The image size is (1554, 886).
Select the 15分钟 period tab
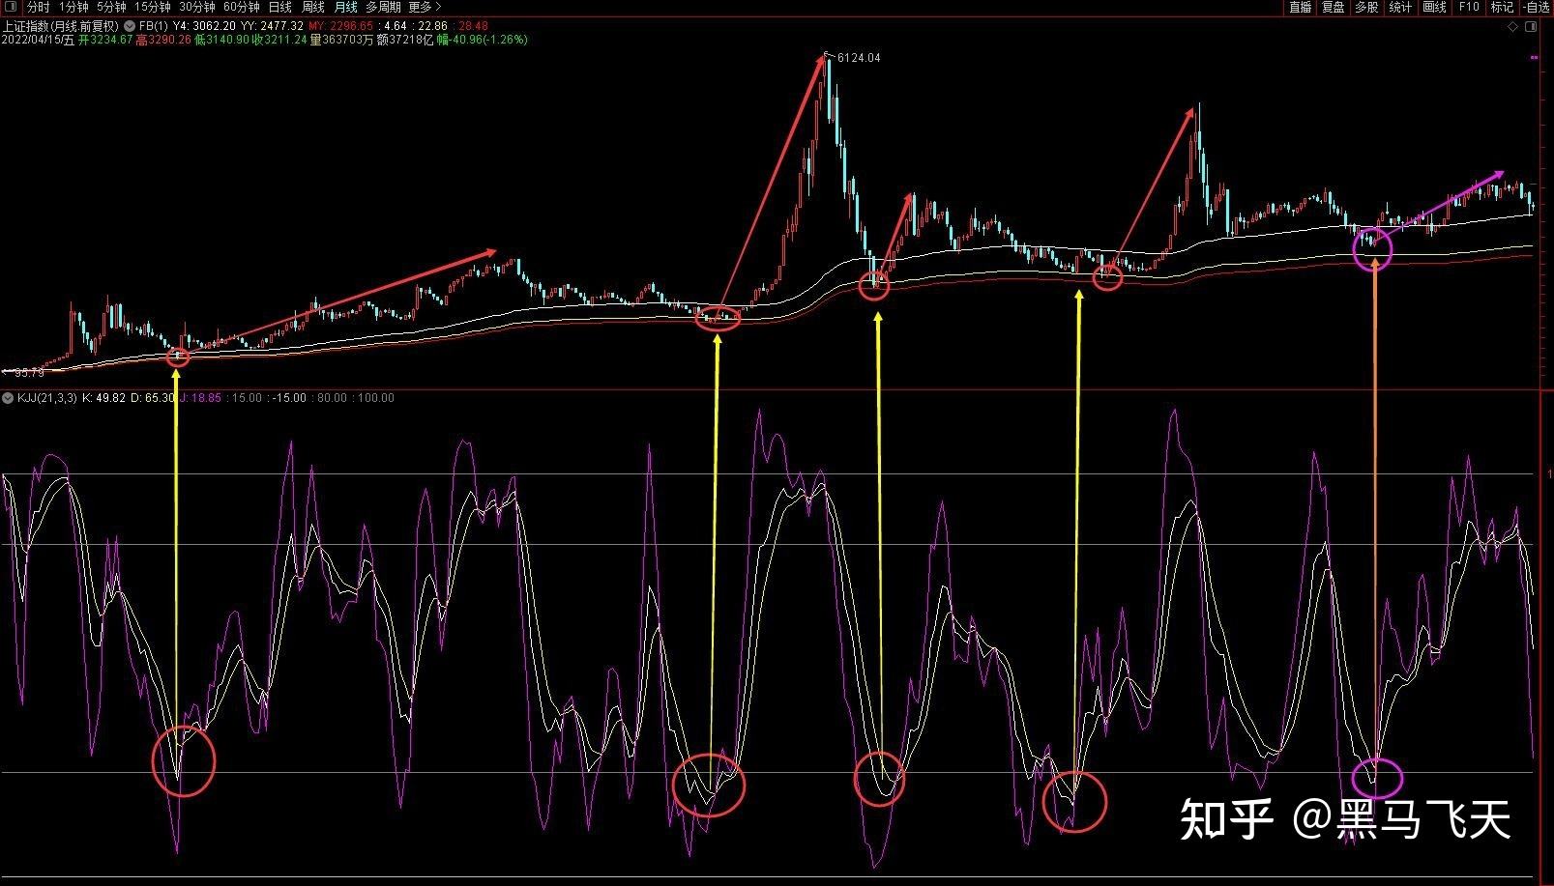click(153, 7)
